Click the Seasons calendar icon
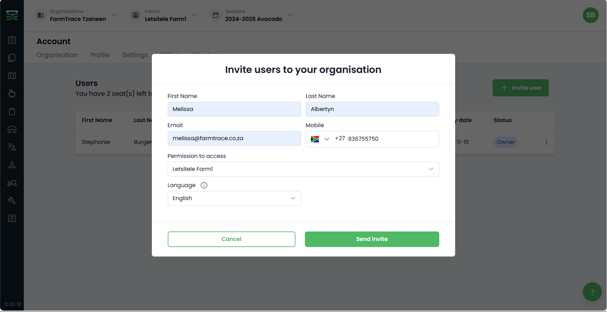This screenshot has height=312, width=607. pyautogui.click(x=215, y=15)
